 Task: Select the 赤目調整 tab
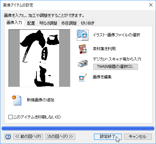[x=69, y=23]
